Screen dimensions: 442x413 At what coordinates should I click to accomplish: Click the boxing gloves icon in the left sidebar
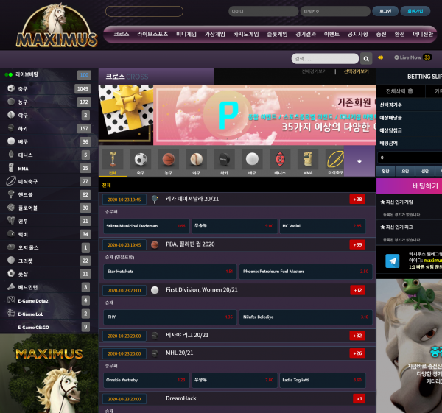click(x=11, y=221)
